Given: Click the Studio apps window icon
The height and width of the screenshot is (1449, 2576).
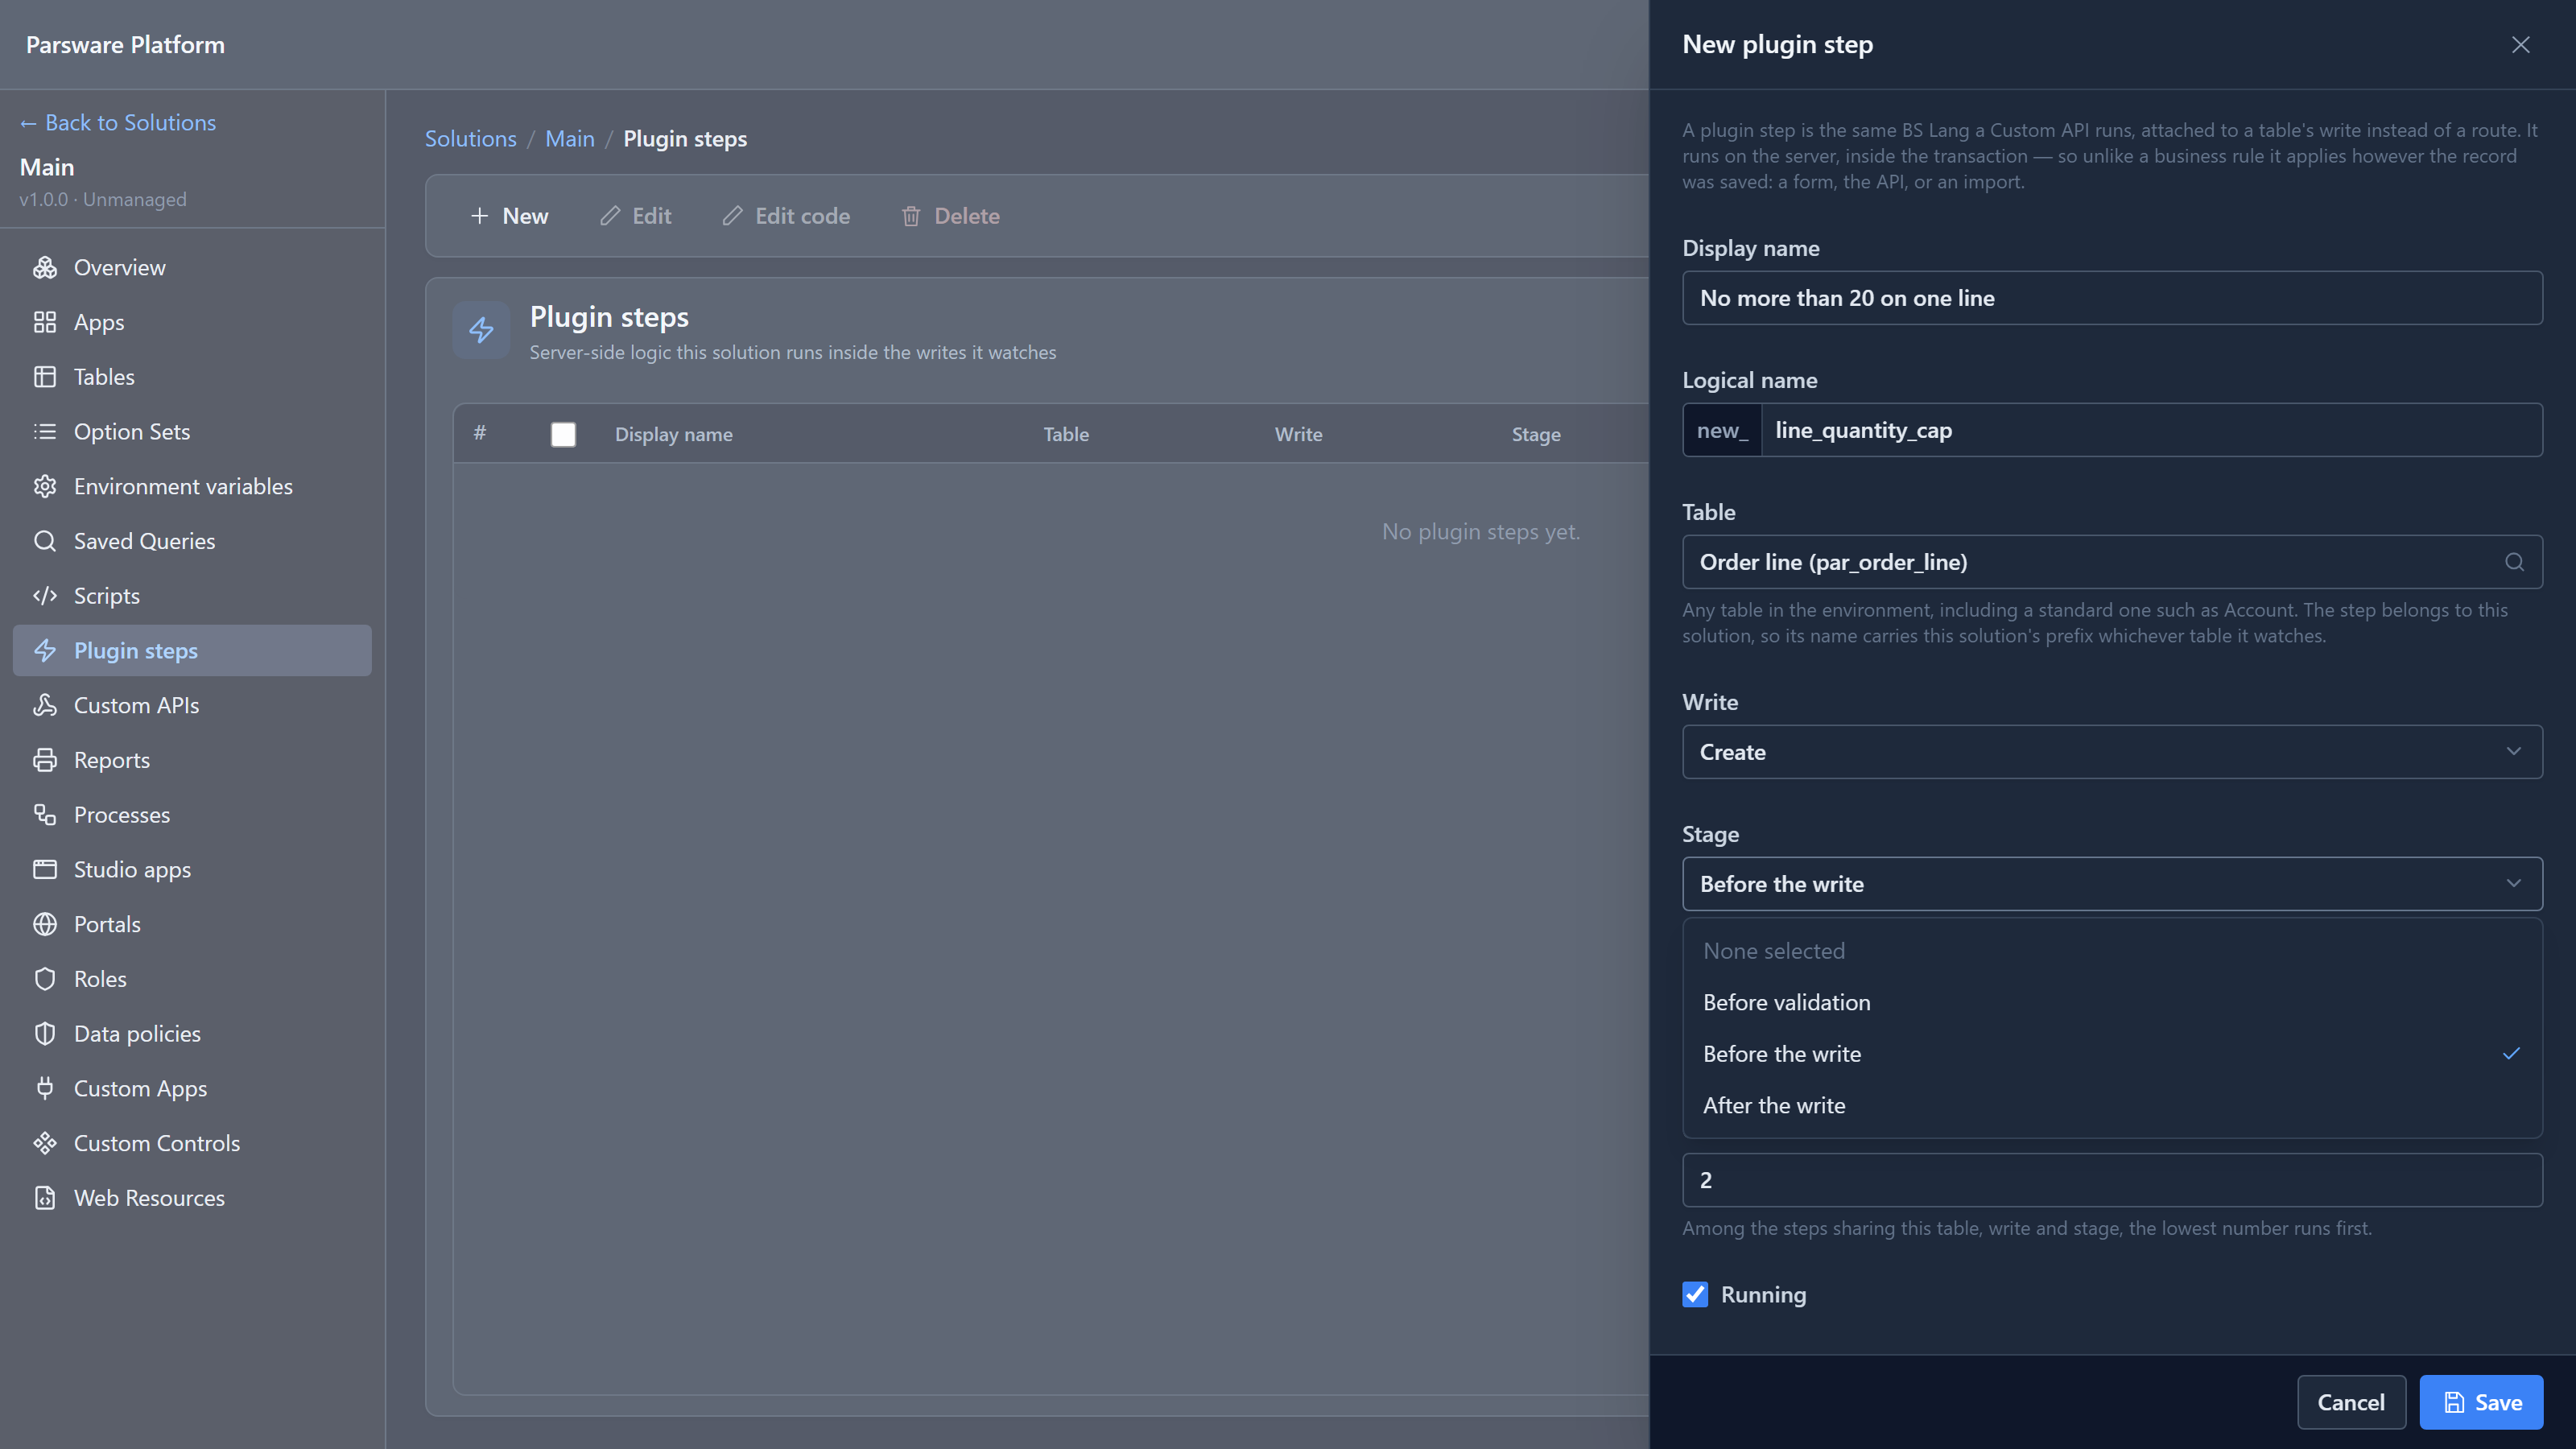Looking at the screenshot, I should point(45,869).
